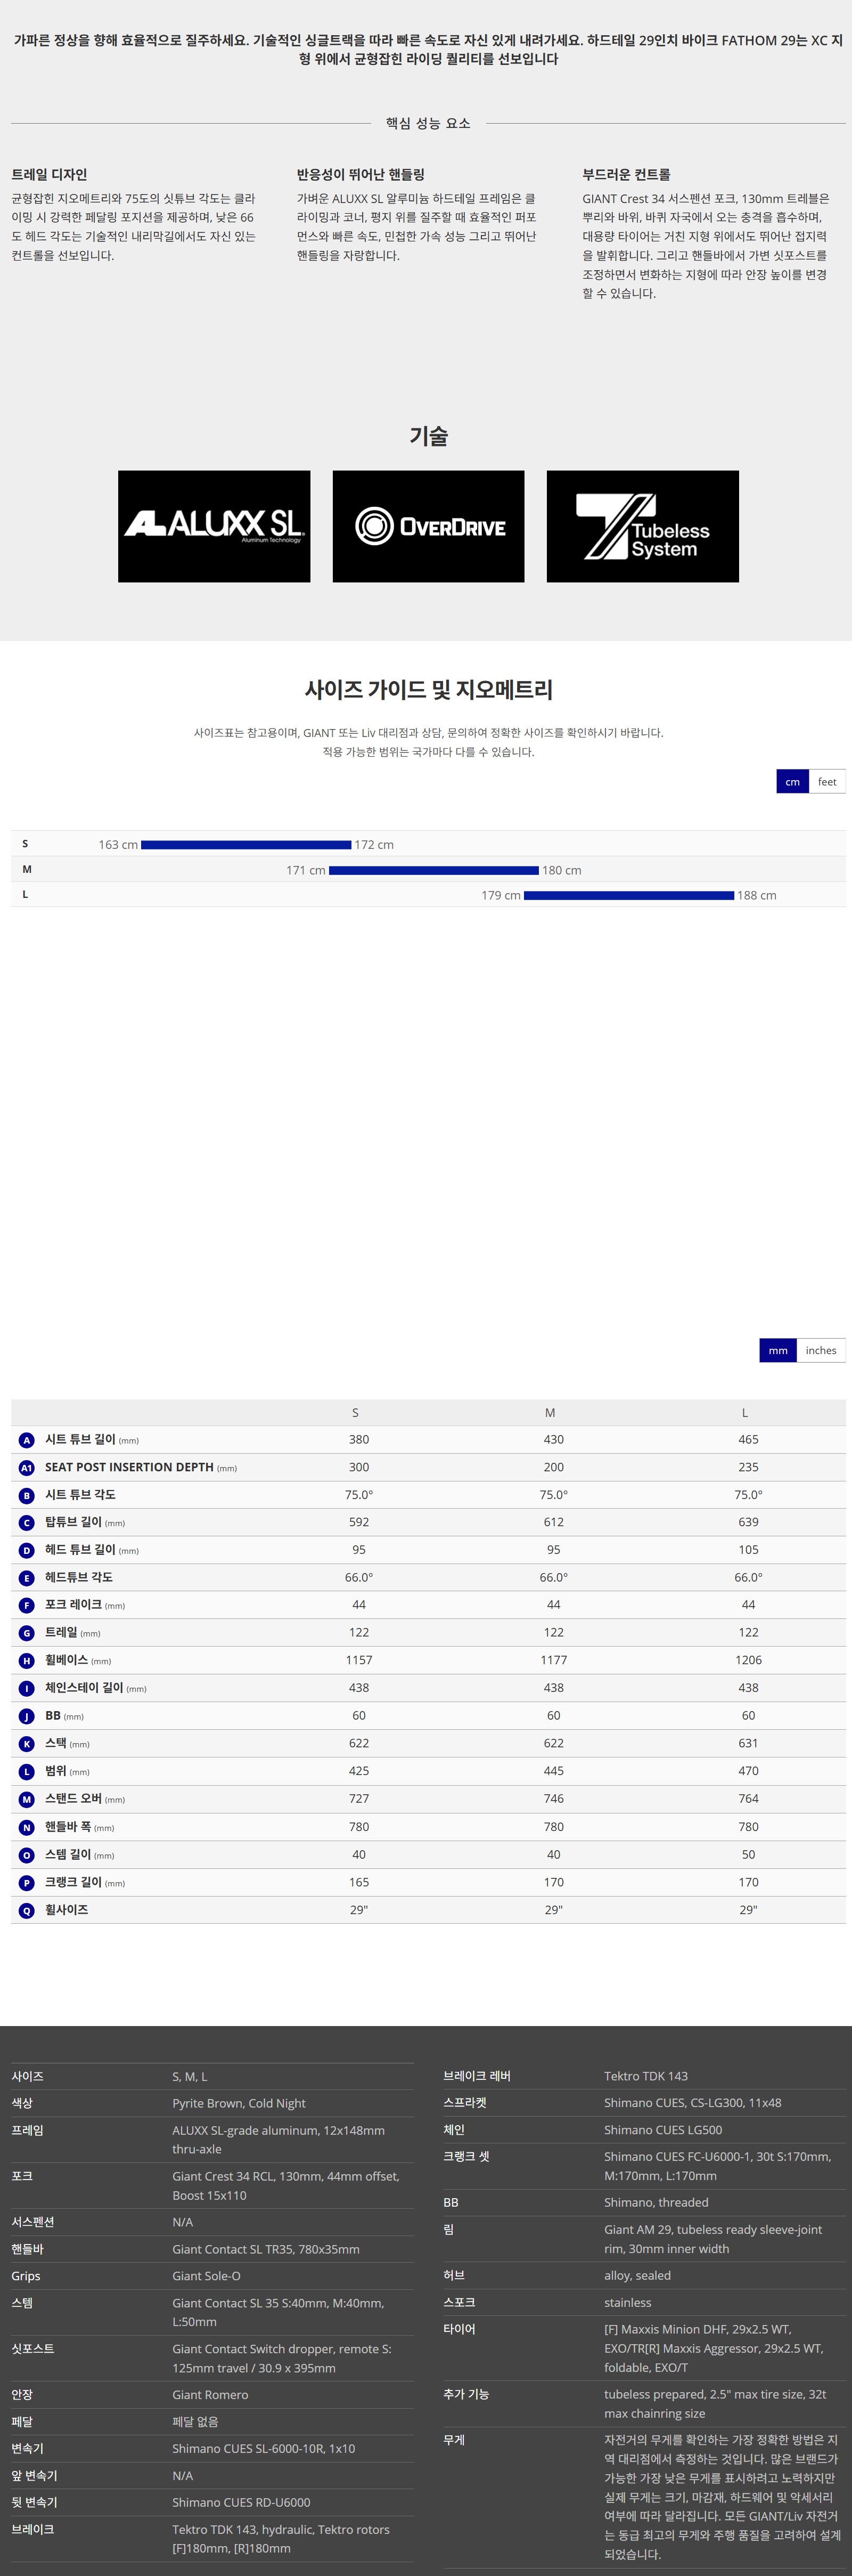This screenshot has height=2576, width=852.
Task: Click the M size height range bar
Action: pyautogui.click(x=433, y=870)
